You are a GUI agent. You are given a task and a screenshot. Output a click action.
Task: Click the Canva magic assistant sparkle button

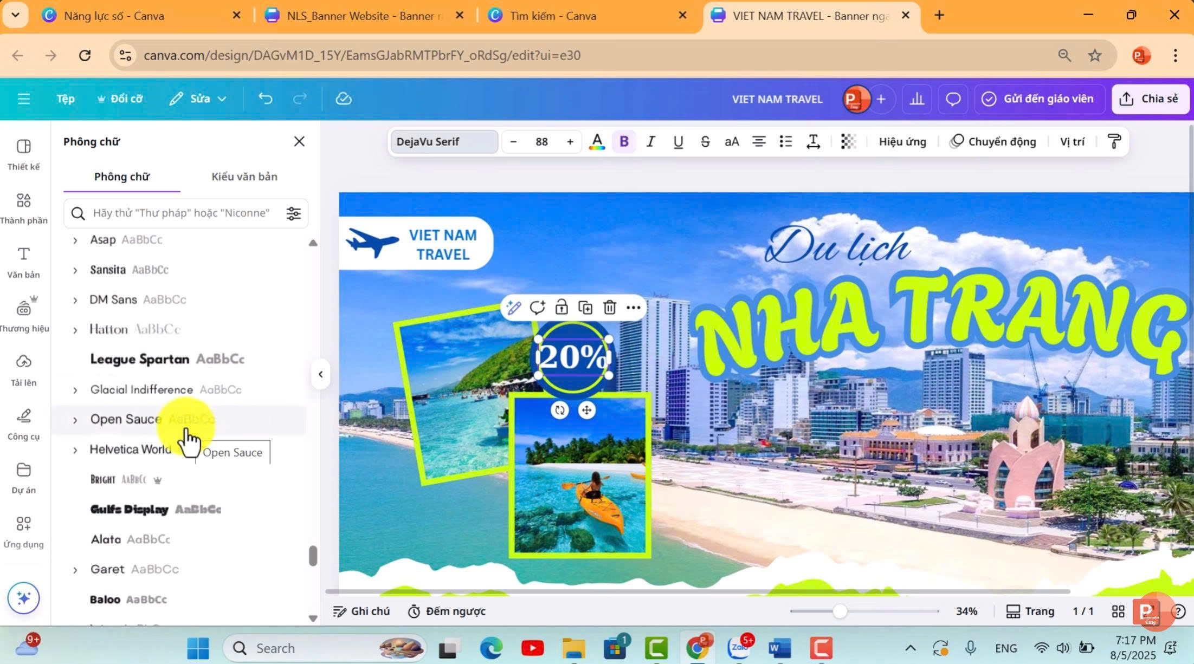pos(23,598)
